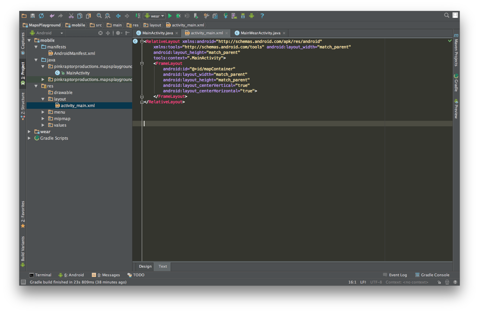479x313 pixels.
Task: Click the Debug bug icon
Action: (178, 16)
